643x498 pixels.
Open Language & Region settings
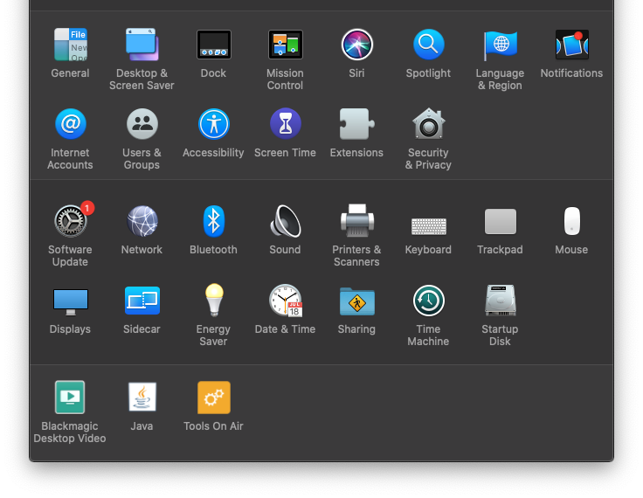(x=501, y=45)
